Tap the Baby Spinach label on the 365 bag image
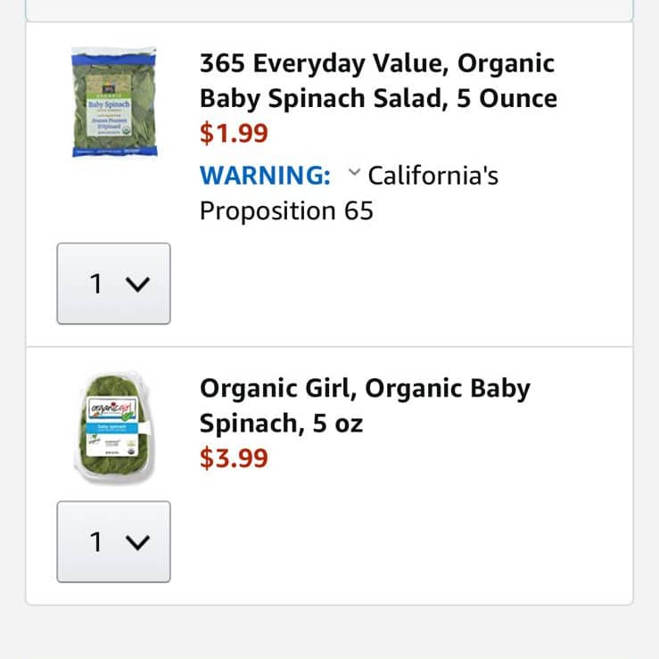659x659 pixels. 110,104
